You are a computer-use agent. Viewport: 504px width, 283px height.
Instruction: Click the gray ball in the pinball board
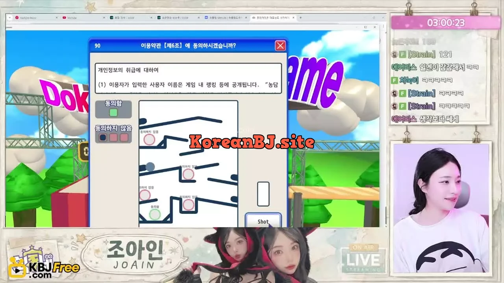click(150, 167)
